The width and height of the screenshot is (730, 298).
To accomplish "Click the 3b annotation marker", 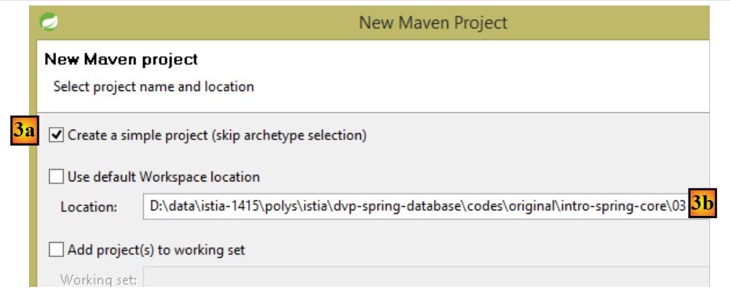I will click(x=703, y=203).
